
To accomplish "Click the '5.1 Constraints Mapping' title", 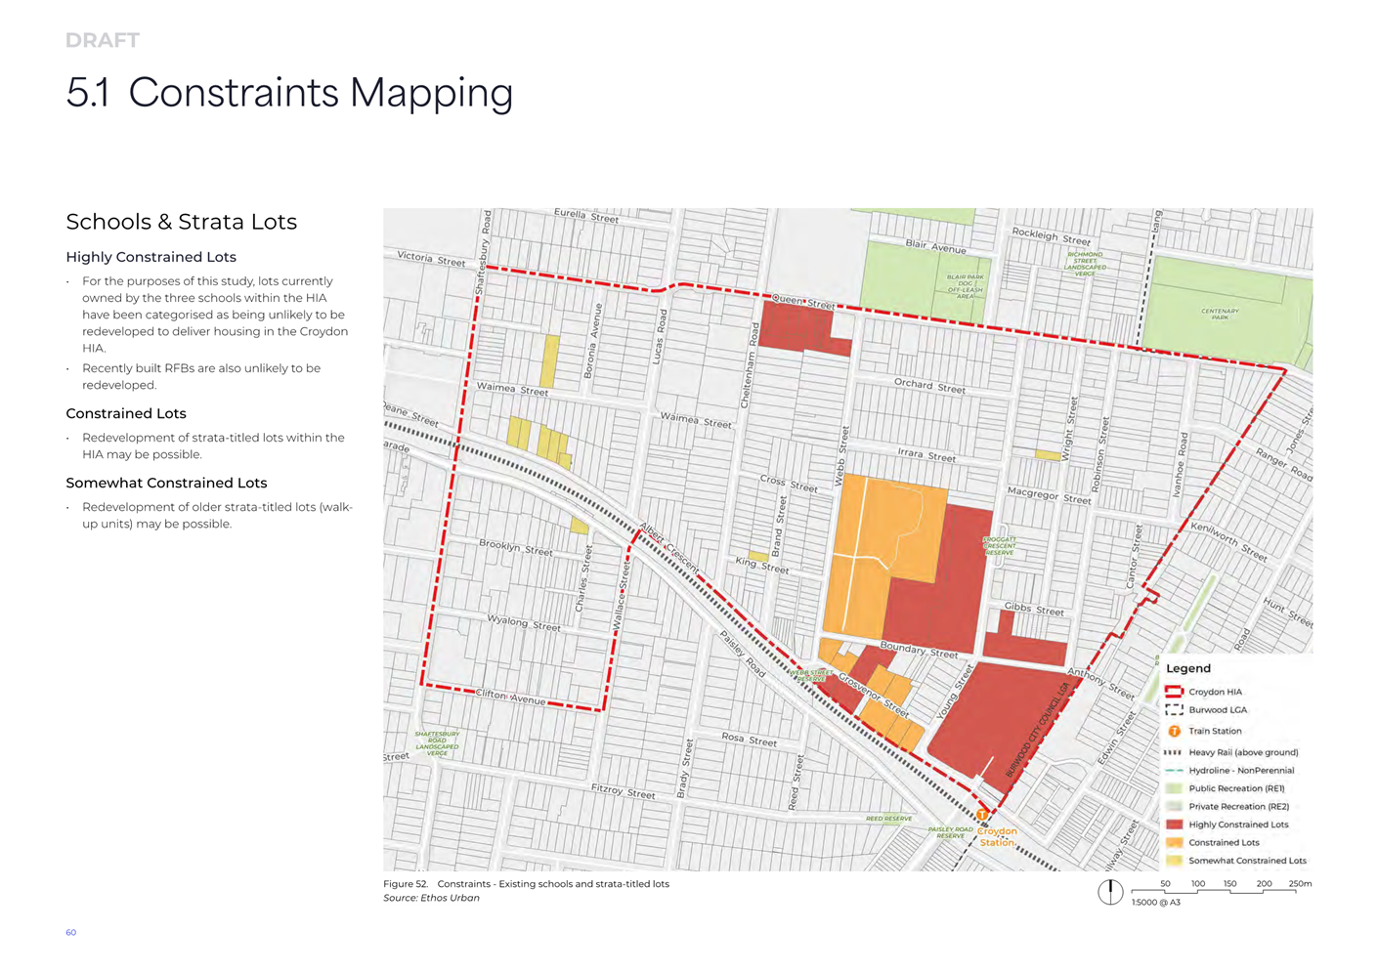I will click(x=289, y=93).
